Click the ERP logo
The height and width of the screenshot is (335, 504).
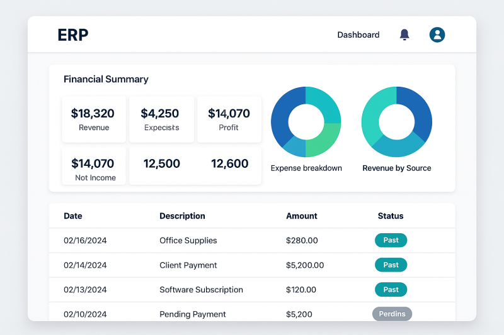click(73, 35)
